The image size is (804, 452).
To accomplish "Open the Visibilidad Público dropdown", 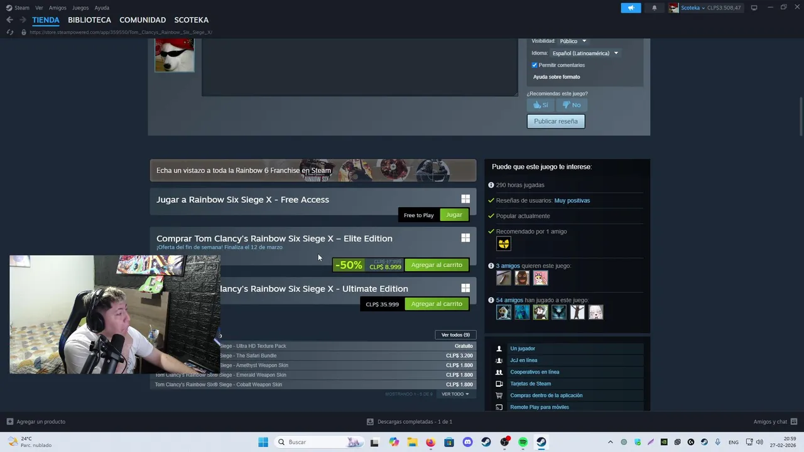I will (x=572, y=41).
